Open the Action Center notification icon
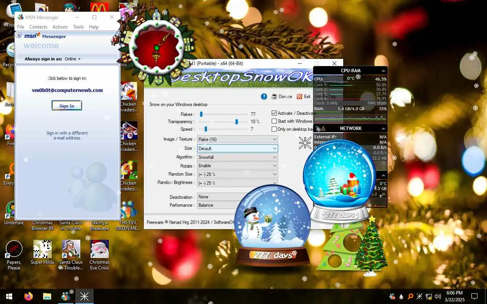Viewport: 487px width, 304px height. [474, 296]
